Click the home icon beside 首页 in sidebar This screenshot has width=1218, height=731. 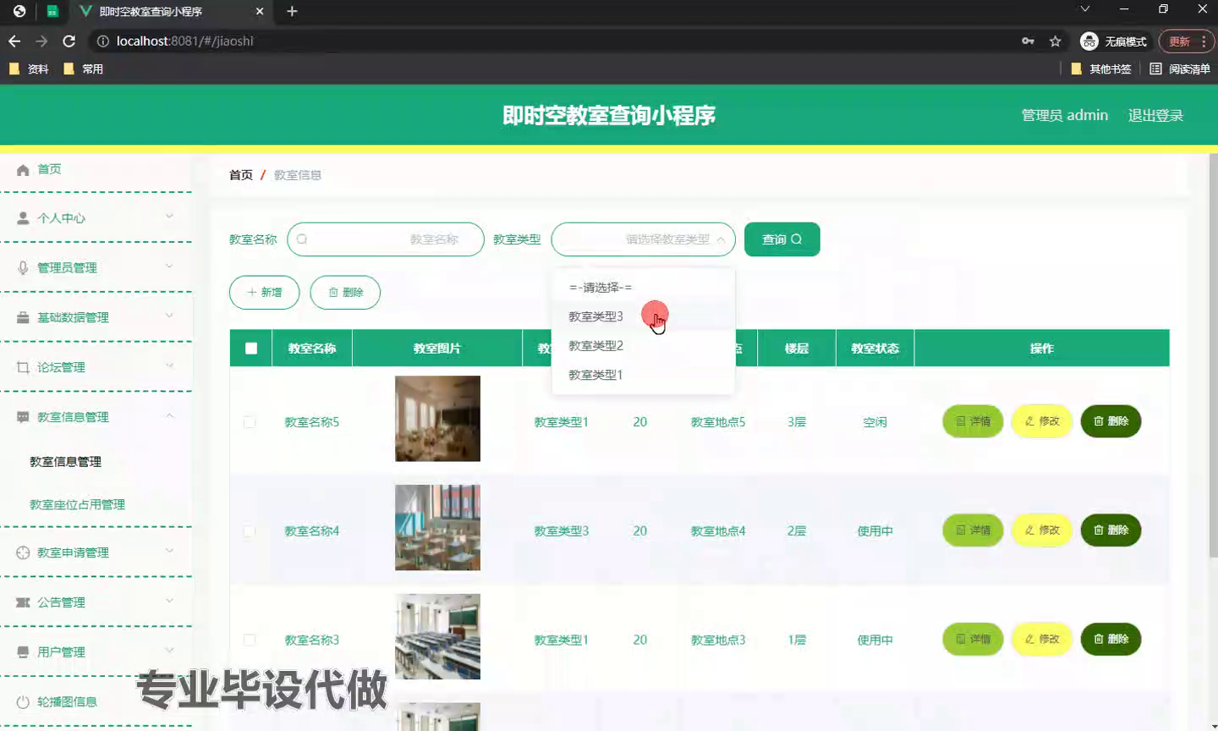tap(23, 170)
